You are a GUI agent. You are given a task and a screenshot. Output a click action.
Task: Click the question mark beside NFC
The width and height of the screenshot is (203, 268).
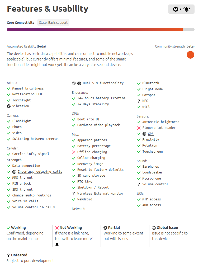click(139, 101)
